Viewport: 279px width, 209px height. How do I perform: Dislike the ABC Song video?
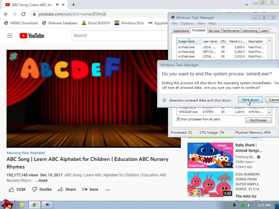tap(42, 189)
